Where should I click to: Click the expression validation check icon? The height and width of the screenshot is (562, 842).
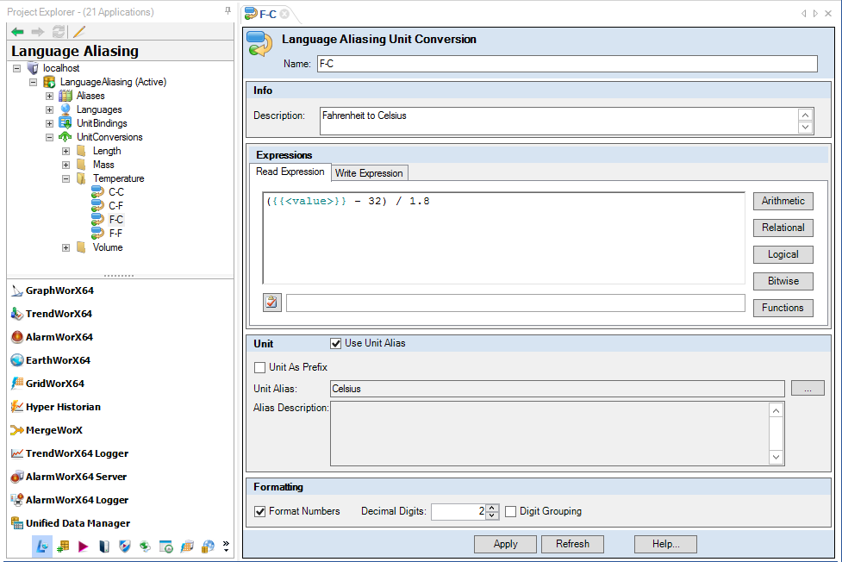point(271,302)
